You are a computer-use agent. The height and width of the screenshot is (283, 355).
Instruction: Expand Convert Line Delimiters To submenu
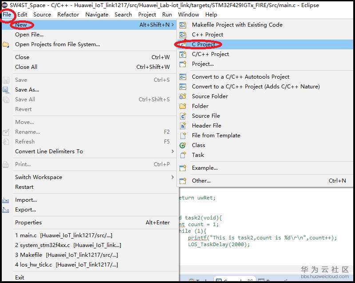point(173,151)
